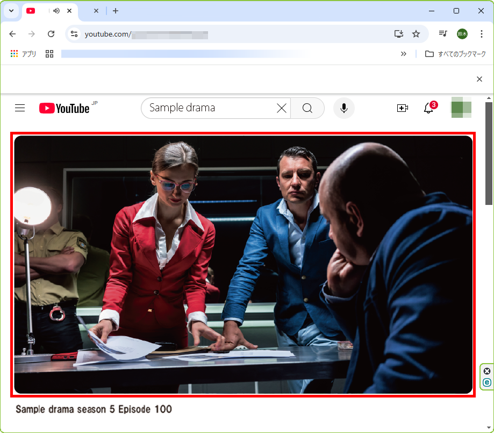Expand the tab search dropdown arrow
Viewport: 494px width, 433px height.
tap(11, 11)
